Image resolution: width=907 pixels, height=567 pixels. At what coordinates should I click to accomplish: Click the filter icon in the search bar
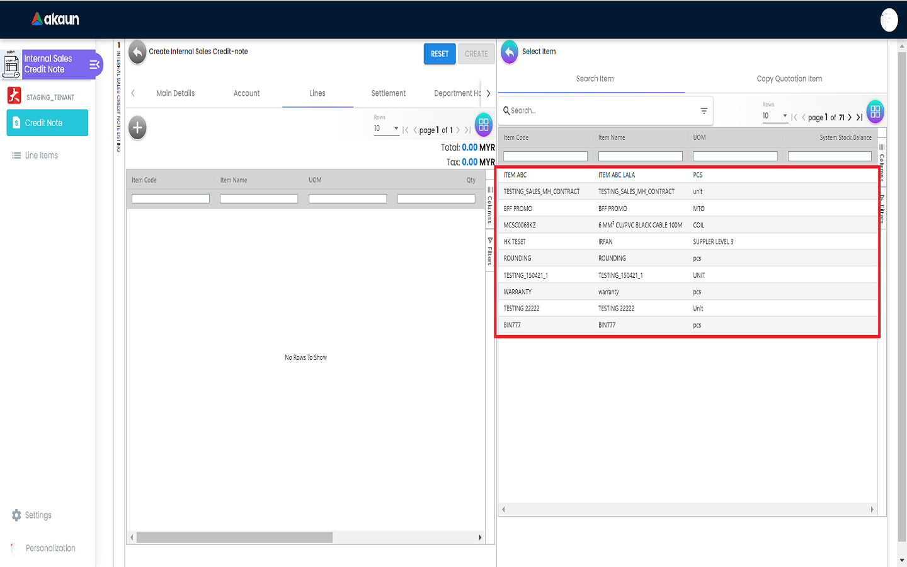pyautogui.click(x=704, y=111)
